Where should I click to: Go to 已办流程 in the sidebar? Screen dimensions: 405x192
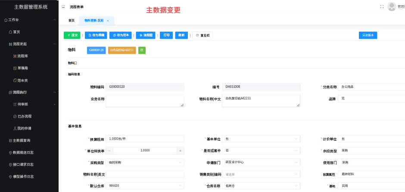24,116
